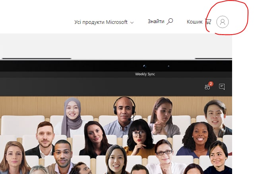Click the Weekly Sync meeting title
The height and width of the screenshot is (174, 279).
(145, 74)
